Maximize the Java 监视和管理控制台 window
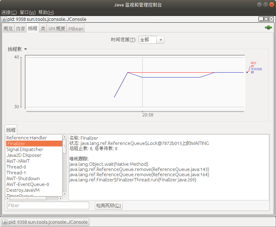The height and width of the screenshot is (227, 276). point(266,5)
